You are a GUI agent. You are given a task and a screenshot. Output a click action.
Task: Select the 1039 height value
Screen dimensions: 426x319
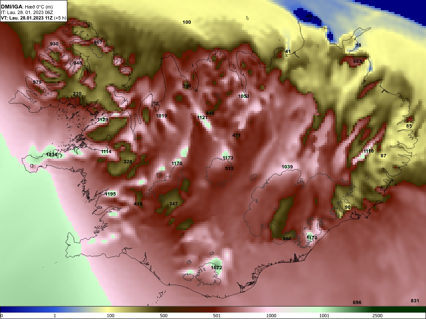287,167
